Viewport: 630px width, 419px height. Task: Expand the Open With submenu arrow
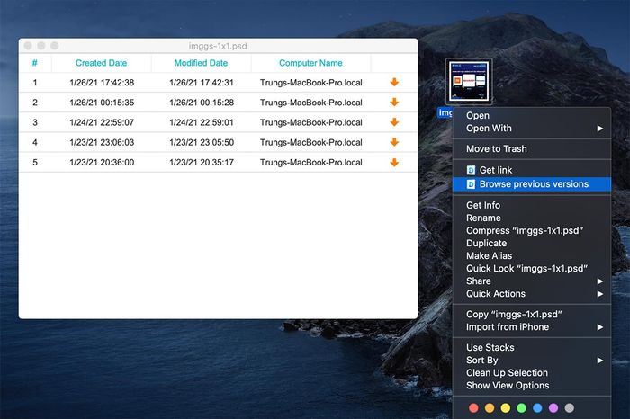[600, 129]
